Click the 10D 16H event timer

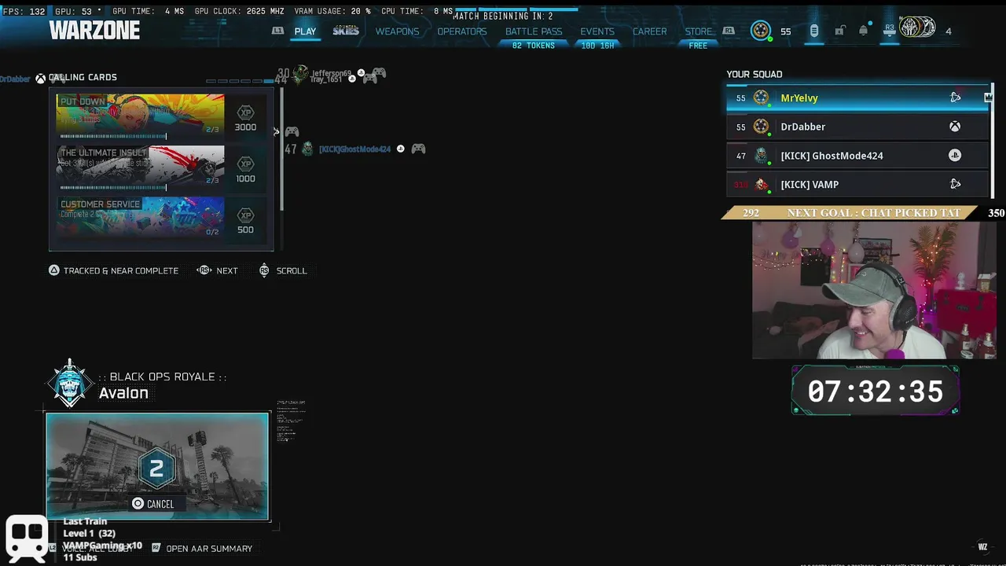tap(597, 46)
